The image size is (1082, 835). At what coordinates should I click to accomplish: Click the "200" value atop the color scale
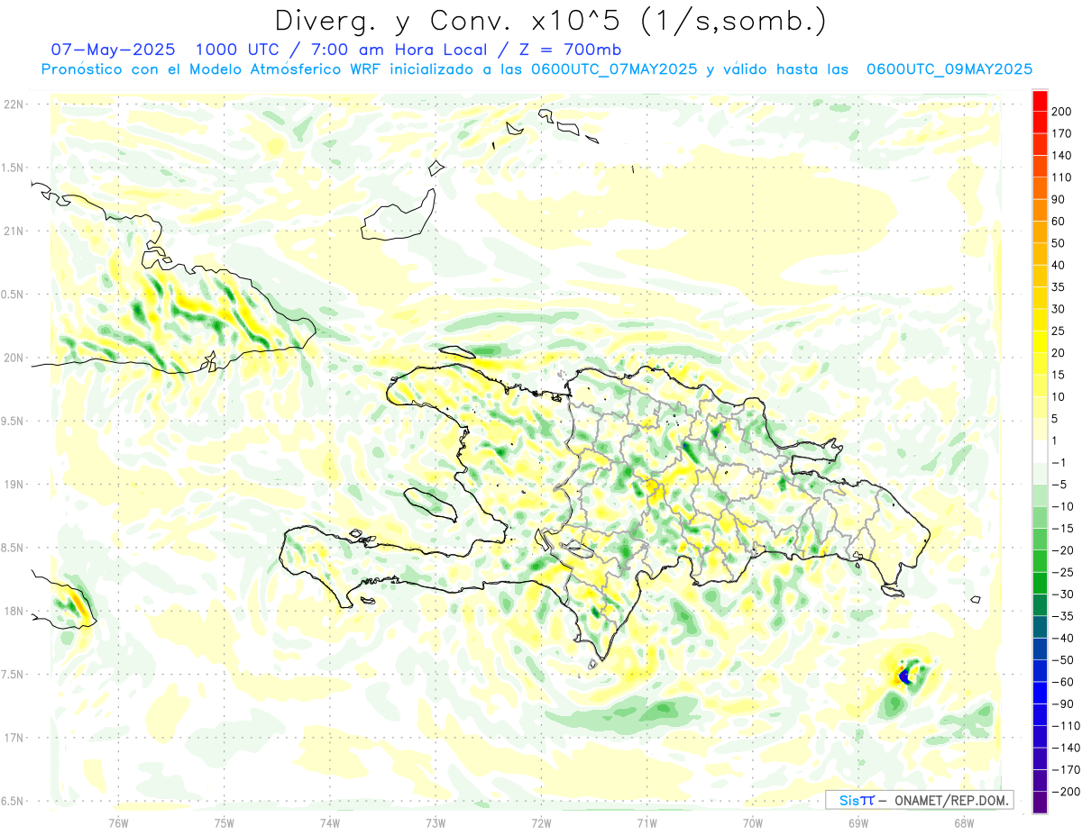pos(1061,112)
